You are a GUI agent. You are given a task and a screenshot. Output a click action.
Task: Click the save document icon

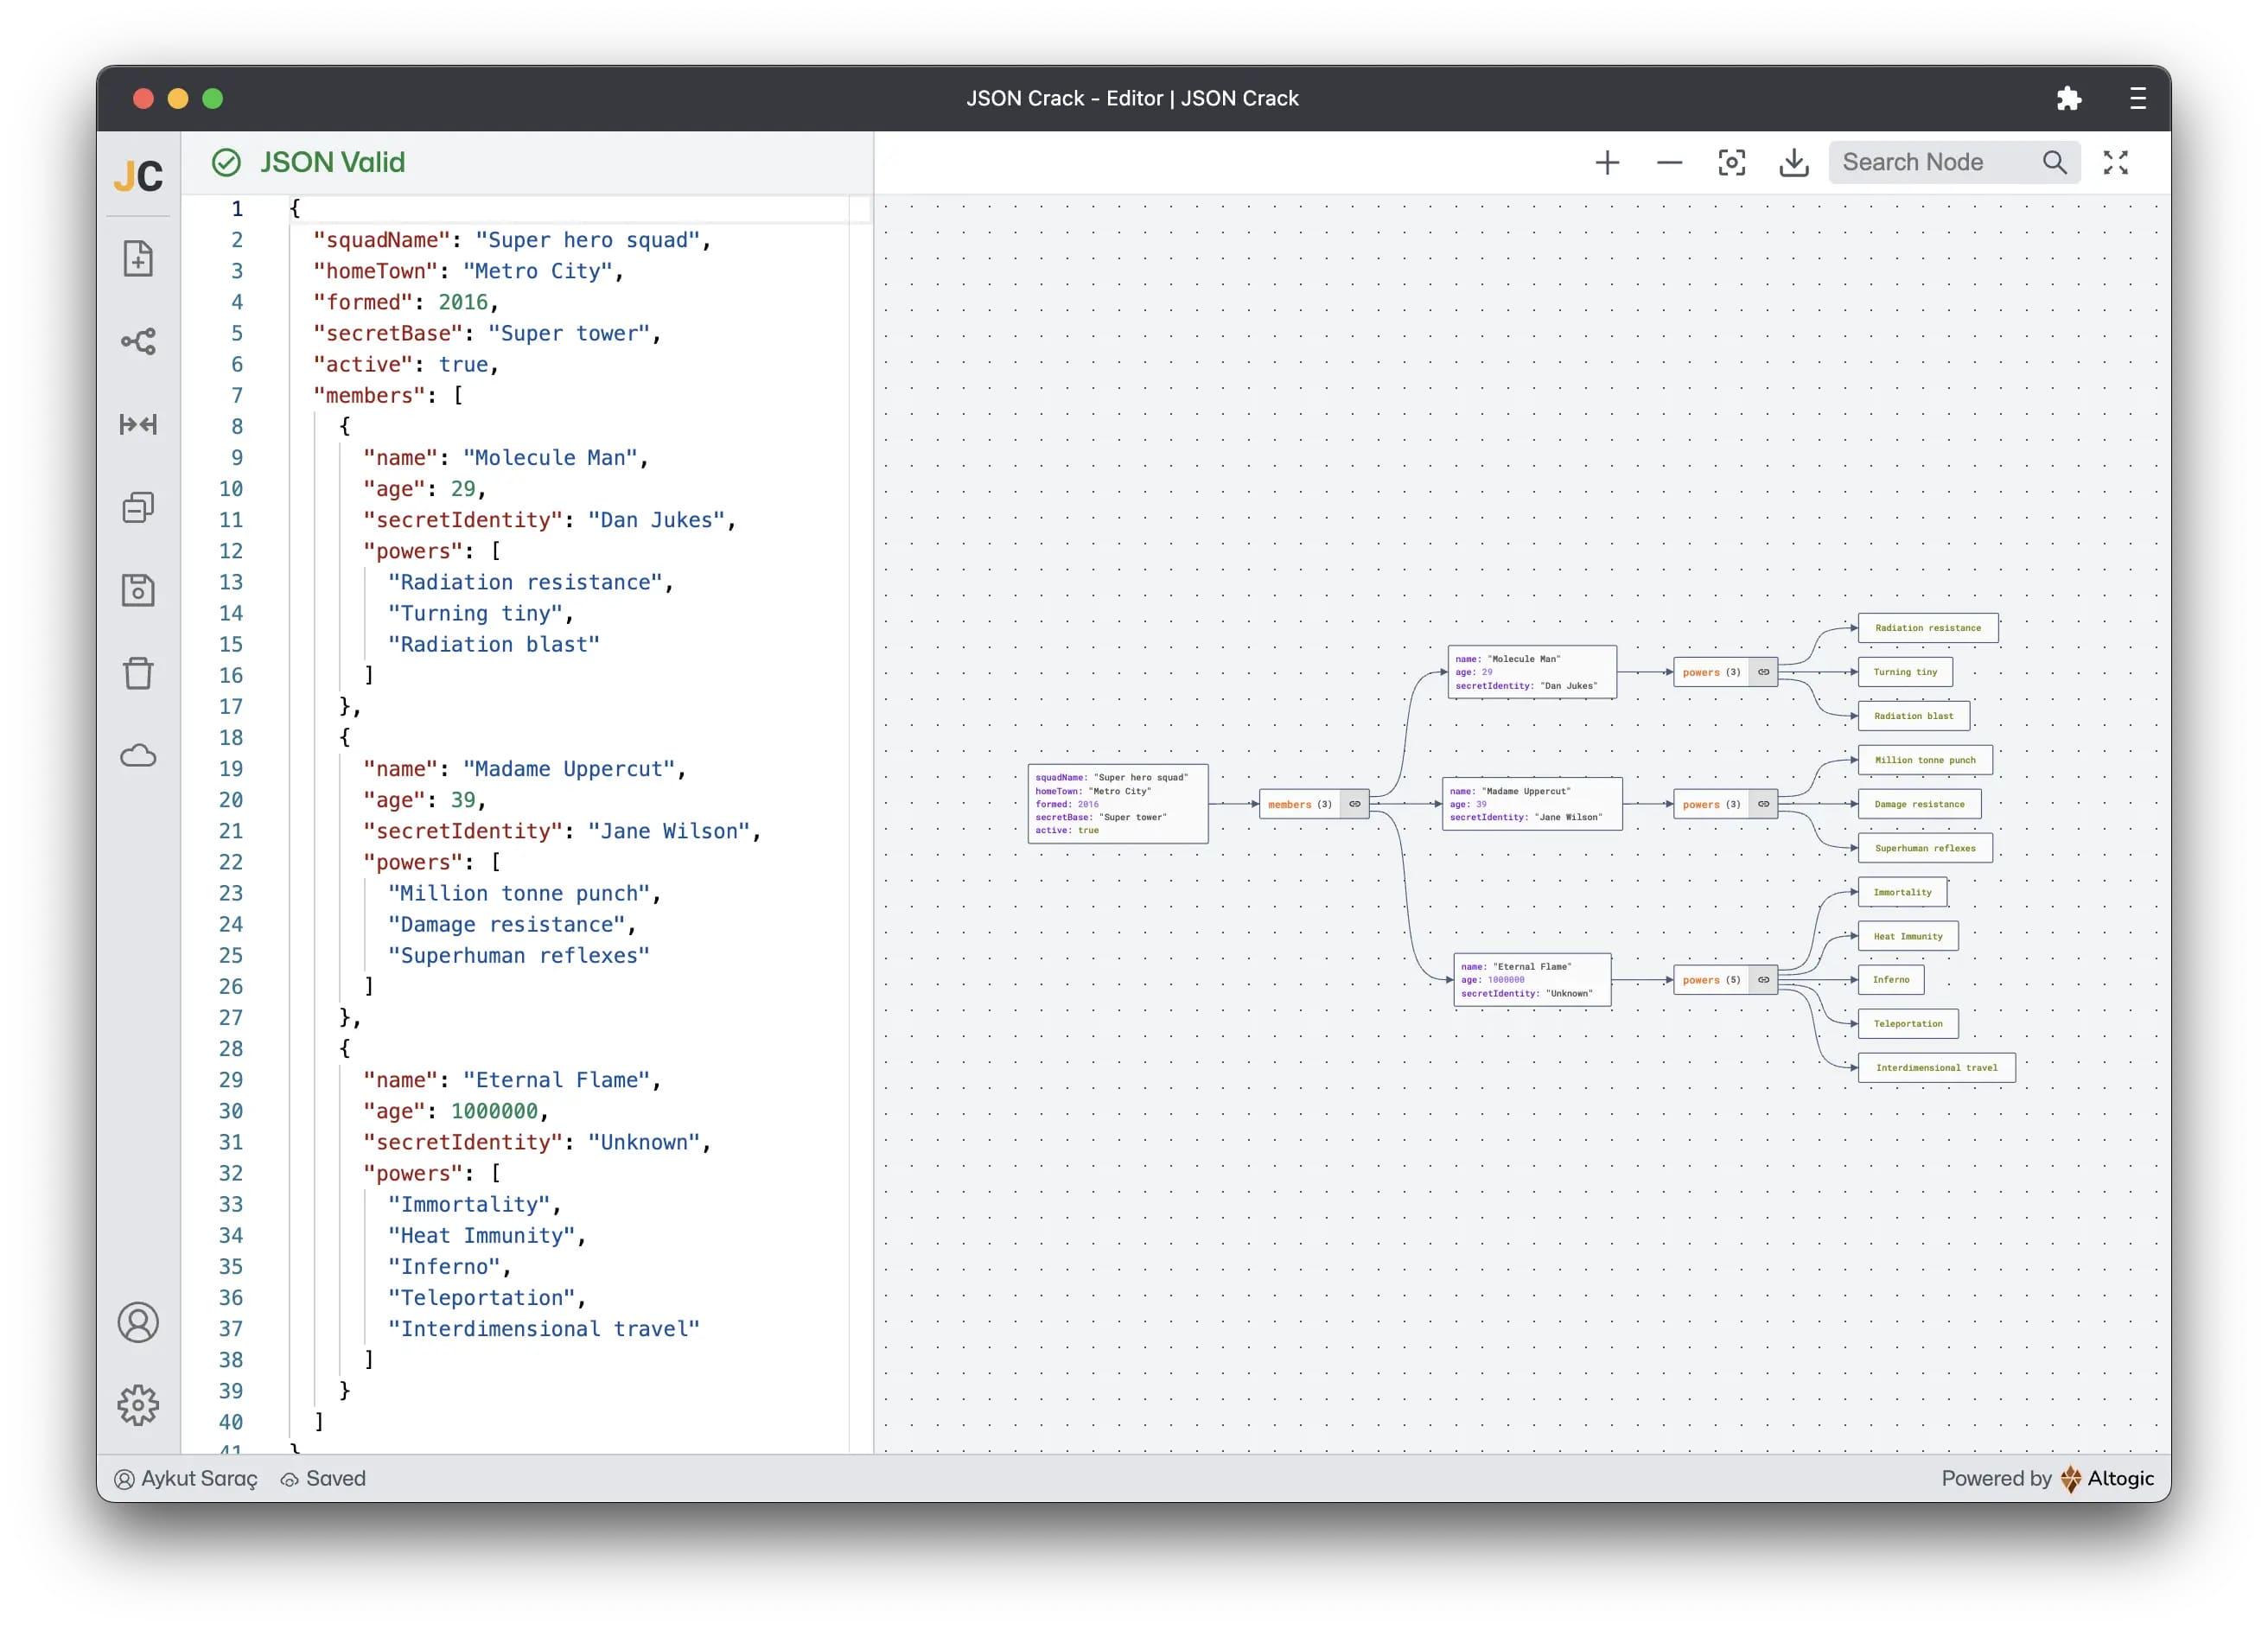pyautogui.click(x=138, y=590)
